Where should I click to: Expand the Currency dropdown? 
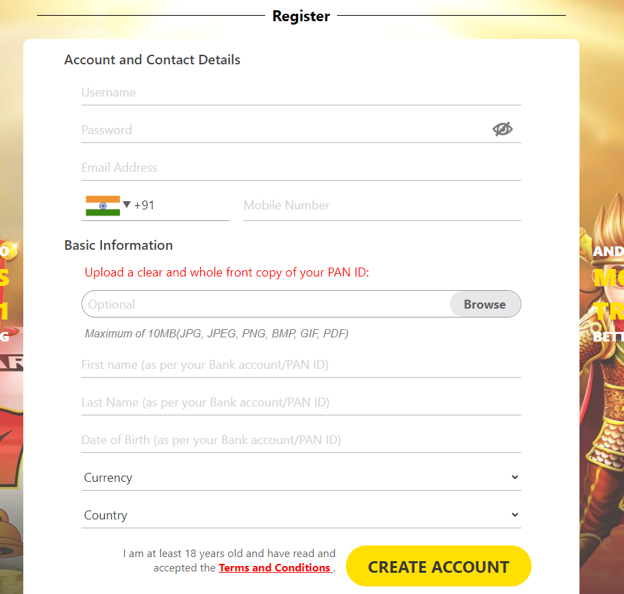301,478
